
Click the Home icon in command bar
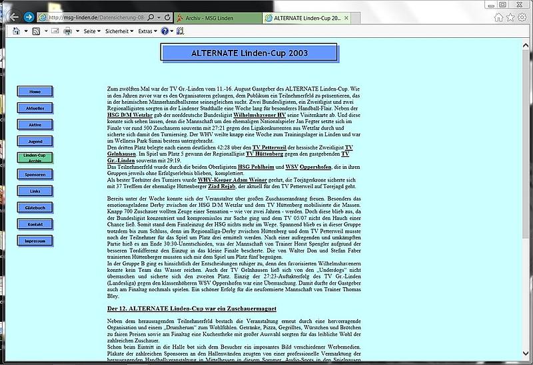16,31
